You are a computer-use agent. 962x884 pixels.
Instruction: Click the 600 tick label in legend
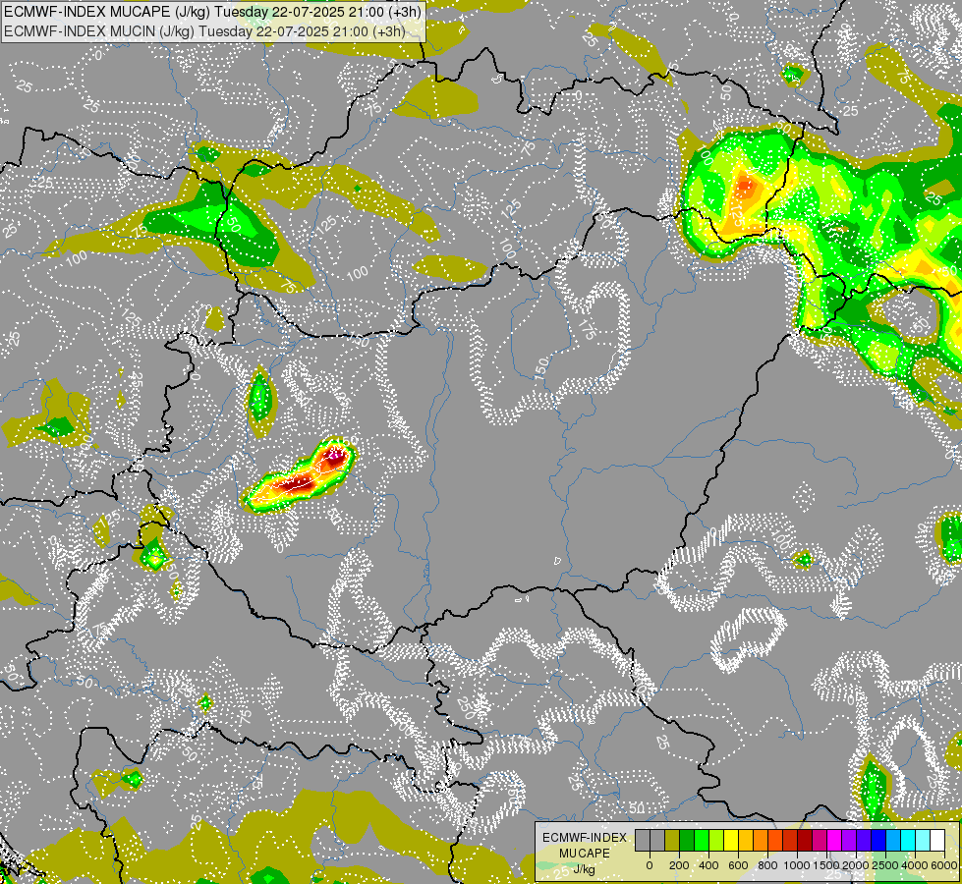point(738,865)
